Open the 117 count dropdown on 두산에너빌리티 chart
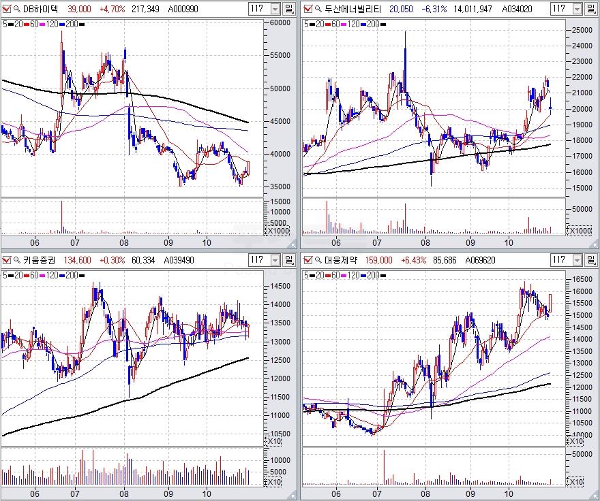Image resolution: width=600 pixels, height=501 pixels. pos(575,9)
